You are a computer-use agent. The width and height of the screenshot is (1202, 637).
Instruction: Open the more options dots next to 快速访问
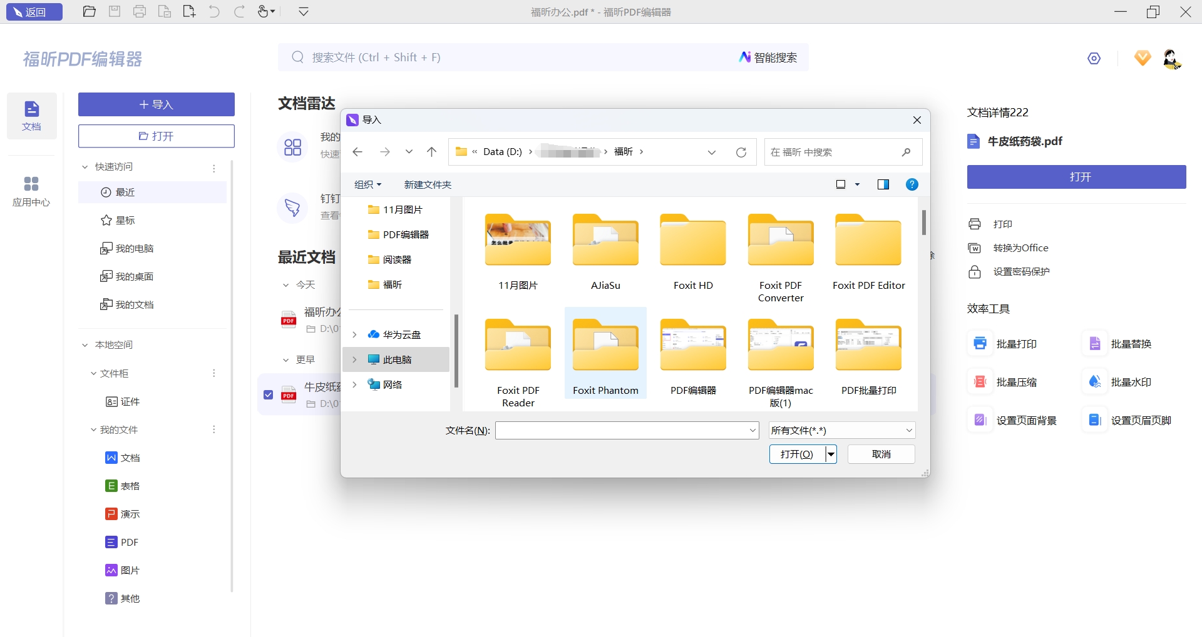pos(214,168)
